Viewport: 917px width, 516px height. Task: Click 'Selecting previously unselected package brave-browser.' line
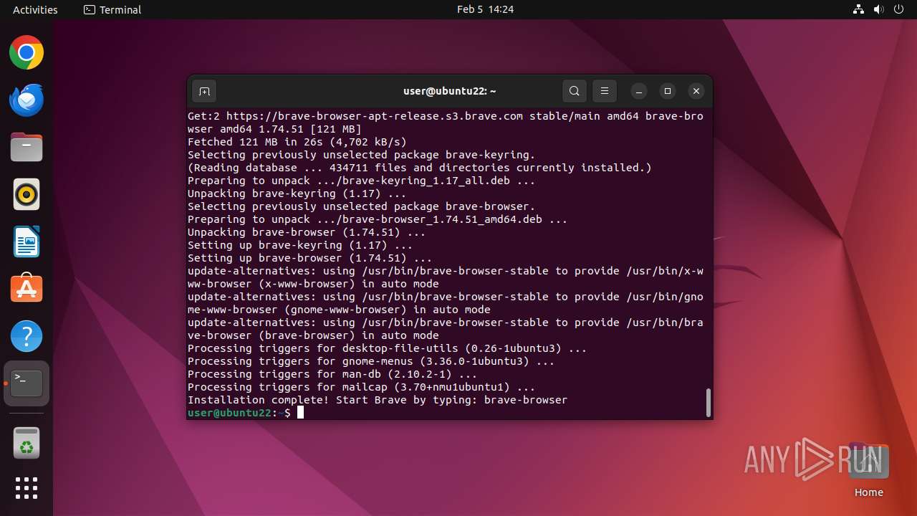tap(362, 206)
